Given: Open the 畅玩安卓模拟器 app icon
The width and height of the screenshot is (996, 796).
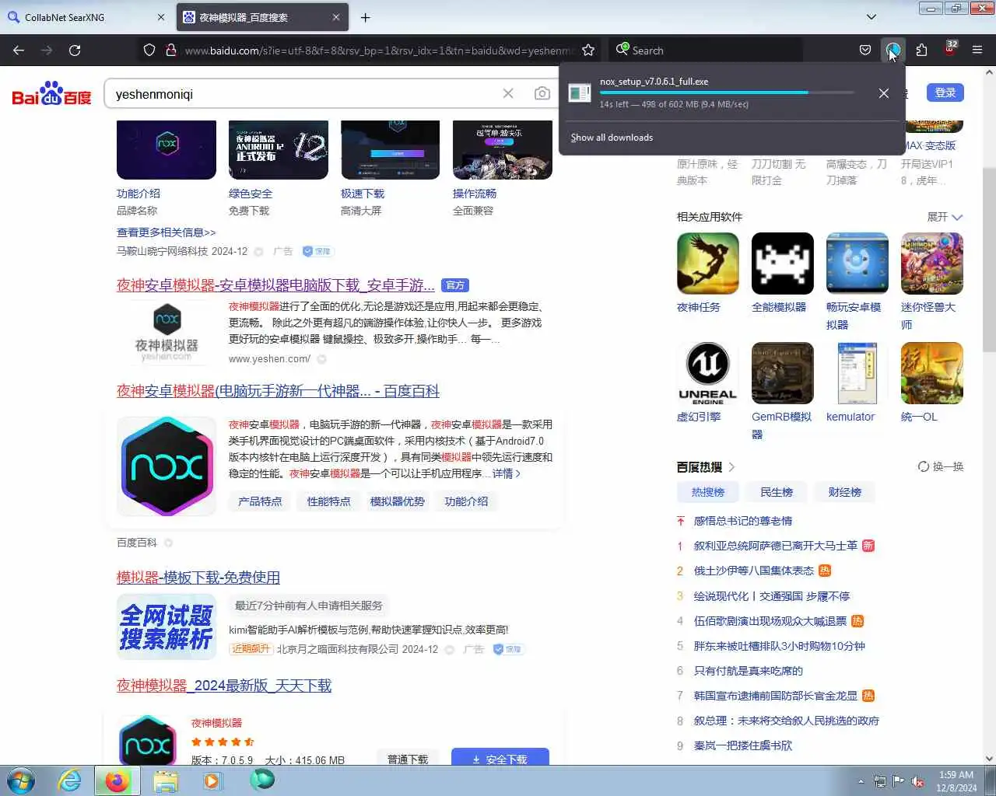Looking at the screenshot, I should coord(857,264).
